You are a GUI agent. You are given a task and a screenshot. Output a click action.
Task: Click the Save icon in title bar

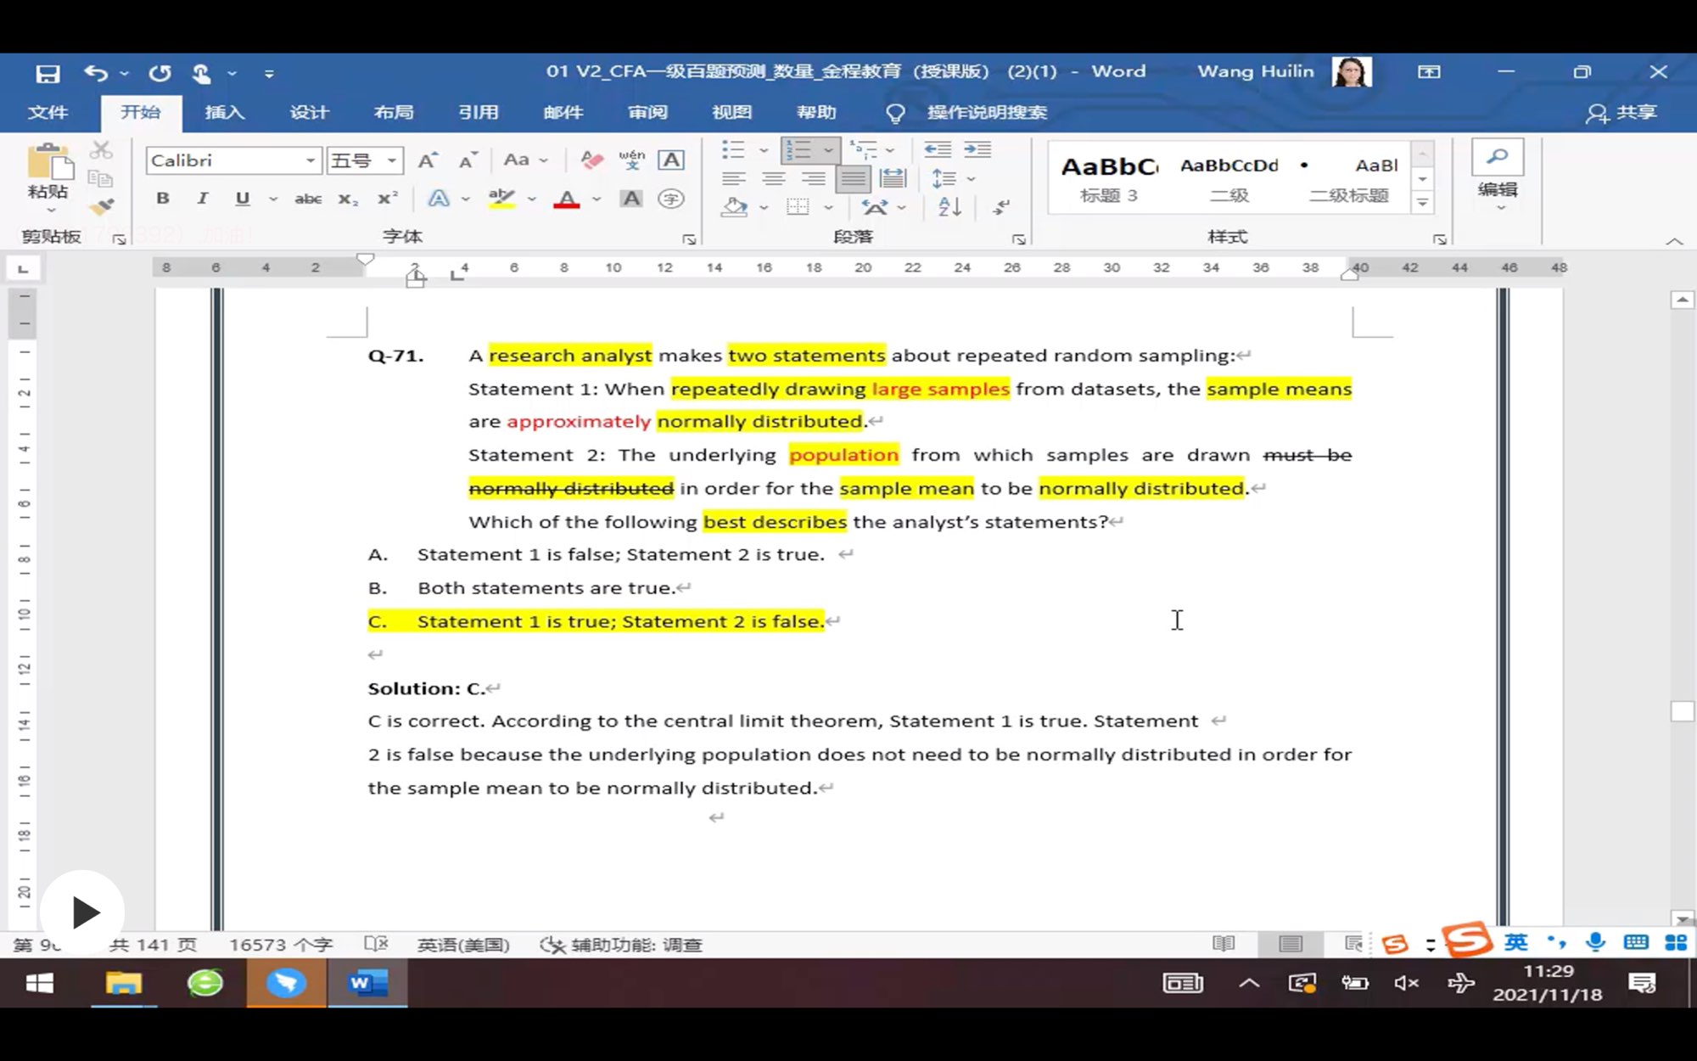48,73
